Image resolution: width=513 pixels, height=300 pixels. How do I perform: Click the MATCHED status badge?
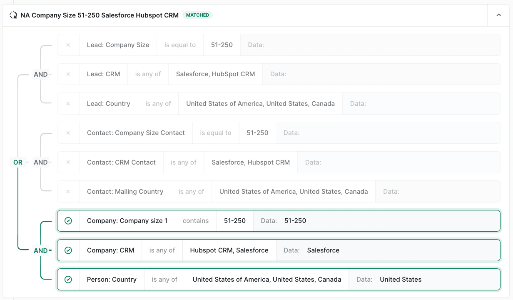pyautogui.click(x=197, y=15)
